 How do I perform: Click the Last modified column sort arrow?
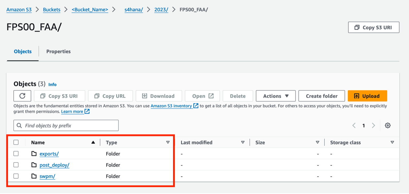coord(243,142)
